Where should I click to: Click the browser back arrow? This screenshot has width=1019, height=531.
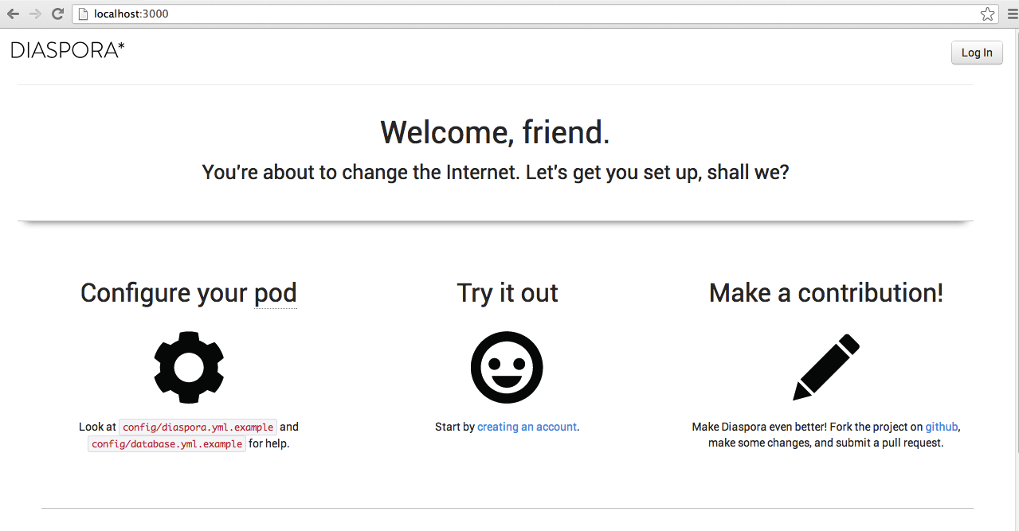click(x=14, y=14)
